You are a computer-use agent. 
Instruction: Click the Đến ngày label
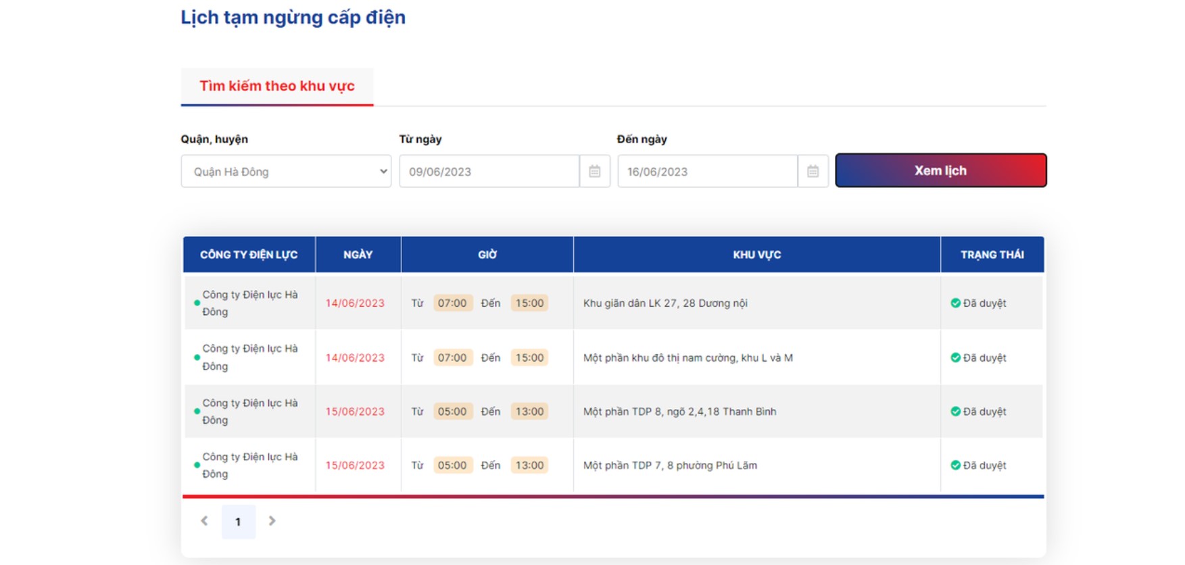642,139
